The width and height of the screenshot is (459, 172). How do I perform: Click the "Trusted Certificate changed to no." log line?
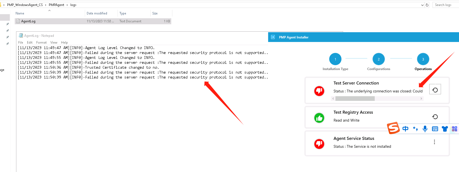pyautogui.click(x=88, y=68)
